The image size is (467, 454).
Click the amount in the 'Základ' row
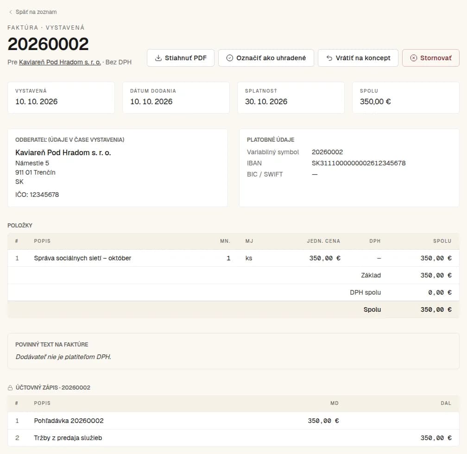point(436,275)
